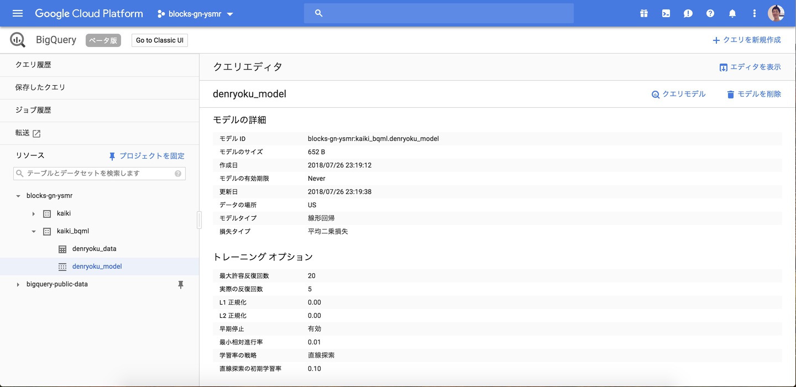Activate Cloud Shell icon
Image resolution: width=796 pixels, height=387 pixels.
(666, 13)
